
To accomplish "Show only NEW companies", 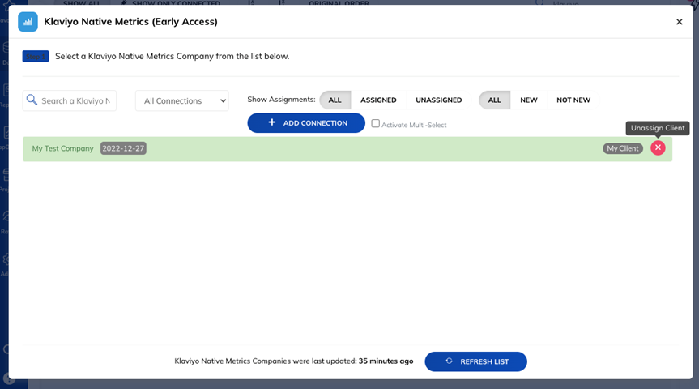I will pyautogui.click(x=529, y=100).
